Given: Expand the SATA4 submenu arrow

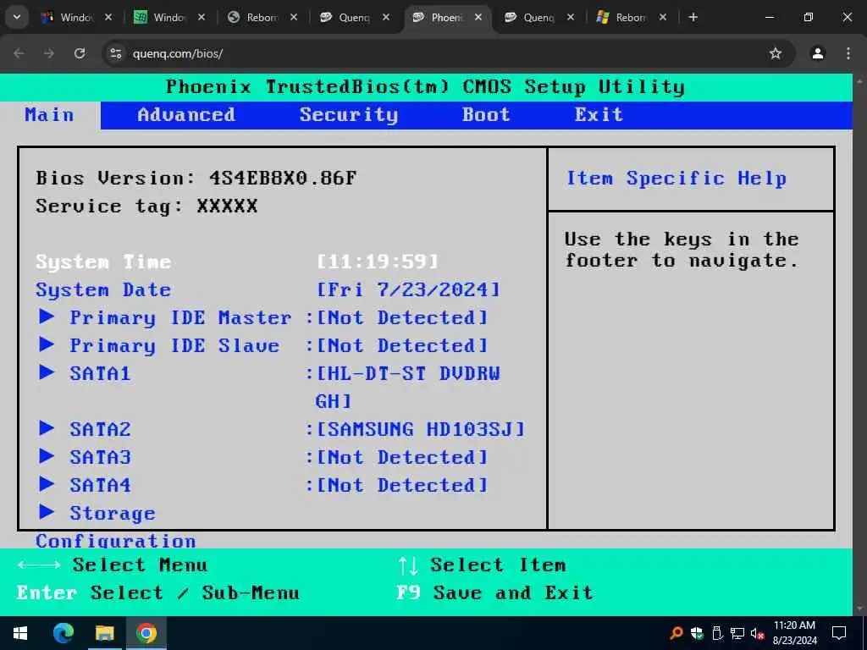Looking at the screenshot, I should click(47, 484).
